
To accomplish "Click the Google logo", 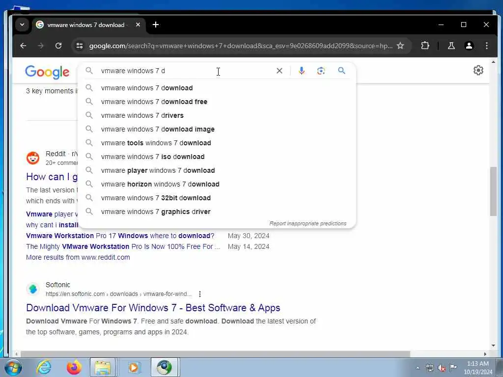I will pyautogui.click(x=47, y=72).
